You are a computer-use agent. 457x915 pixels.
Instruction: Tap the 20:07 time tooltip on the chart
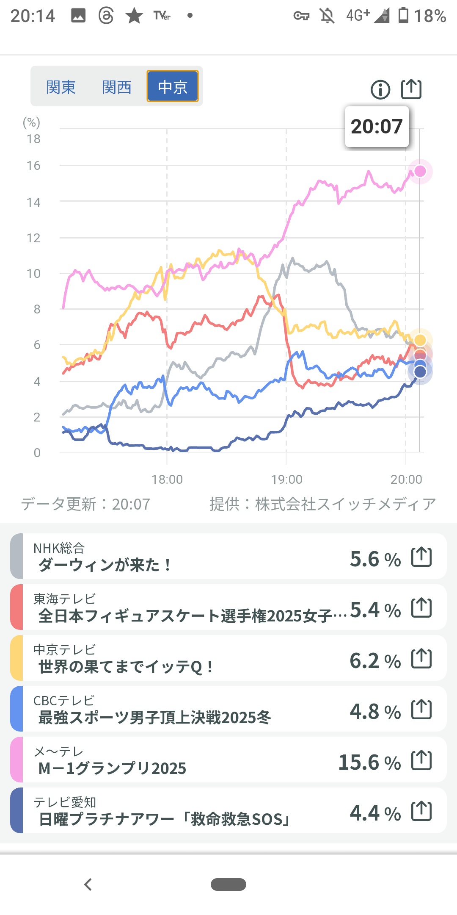pyautogui.click(x=377, y=127)
